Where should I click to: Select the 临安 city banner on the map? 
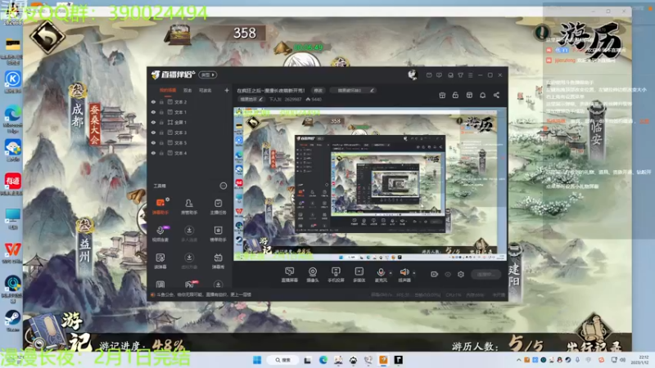596,132
